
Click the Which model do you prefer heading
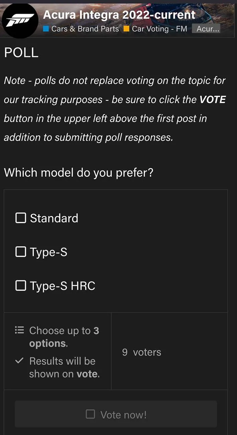78,173
